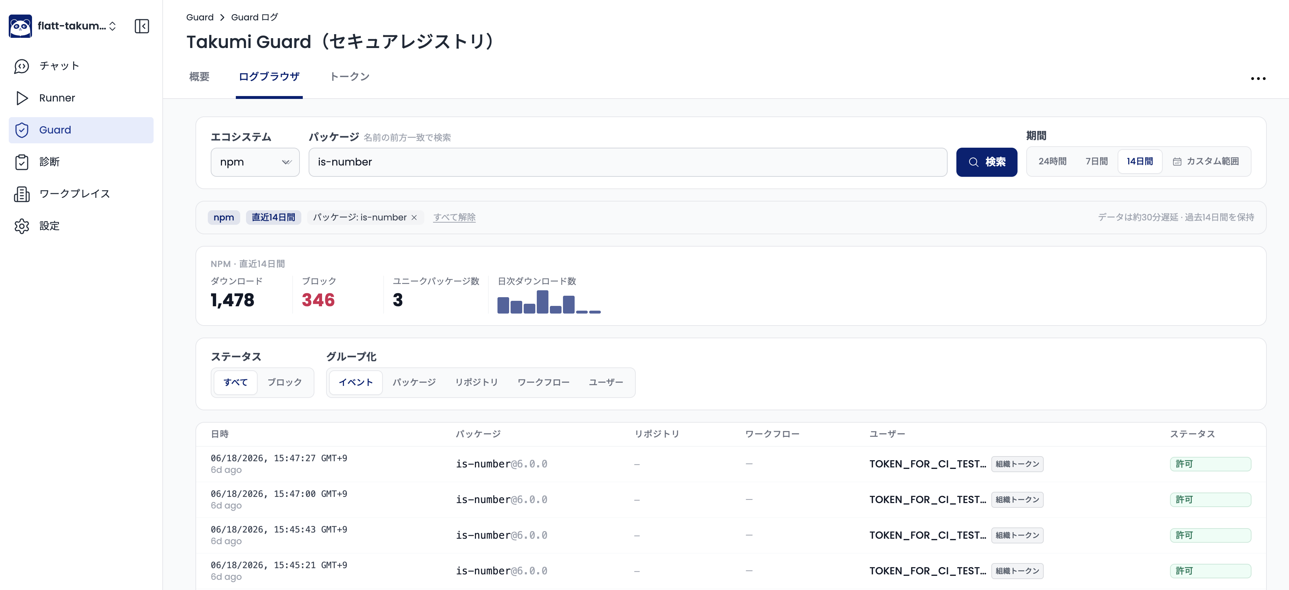Click the Guard shield icon

21,130
